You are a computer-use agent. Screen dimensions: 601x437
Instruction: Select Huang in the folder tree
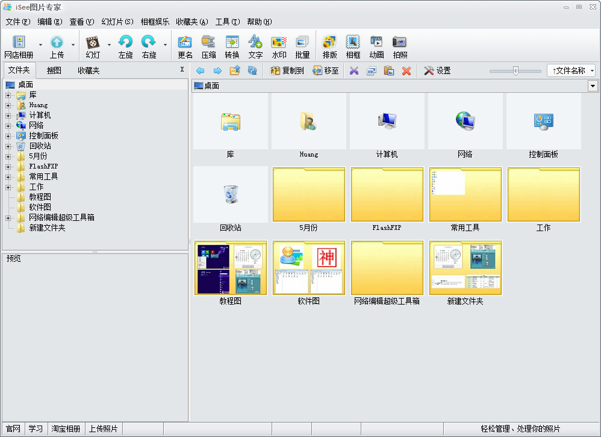click(39, 105)
